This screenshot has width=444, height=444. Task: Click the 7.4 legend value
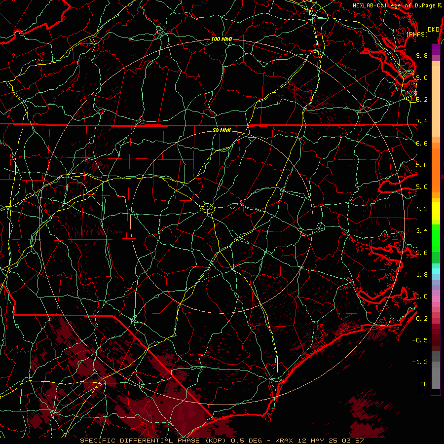pyautogui.click(x=422, y=121)
